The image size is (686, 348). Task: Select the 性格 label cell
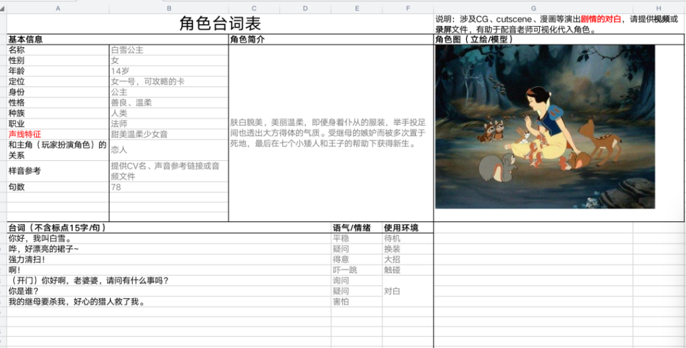tap(58, 103)
